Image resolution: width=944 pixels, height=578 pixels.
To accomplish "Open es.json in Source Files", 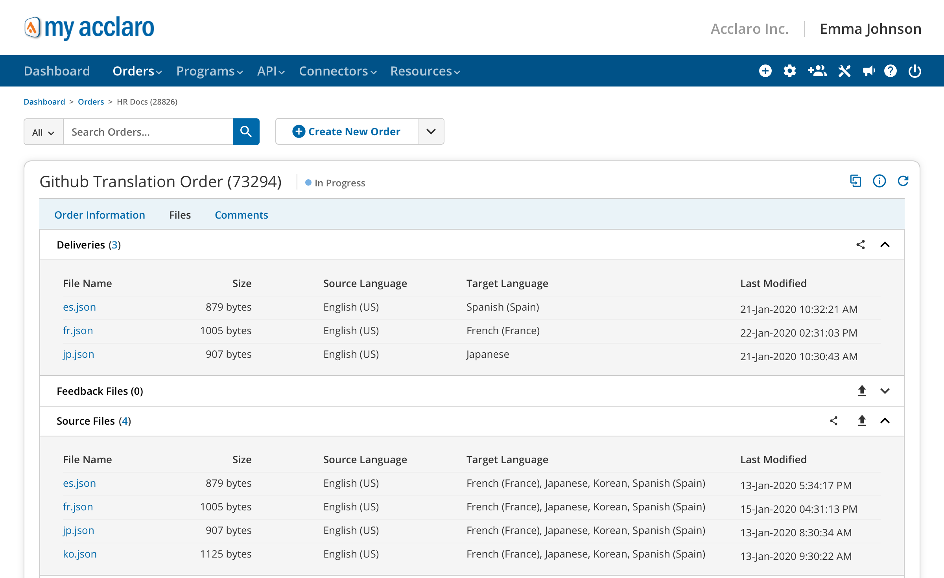I will [x=79, y=483].
